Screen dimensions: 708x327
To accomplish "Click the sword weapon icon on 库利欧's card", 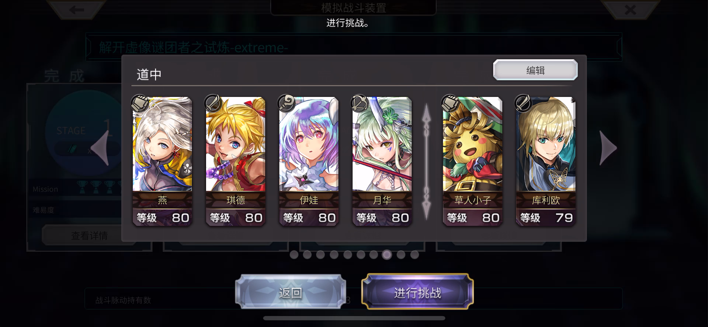I will 523,103.
